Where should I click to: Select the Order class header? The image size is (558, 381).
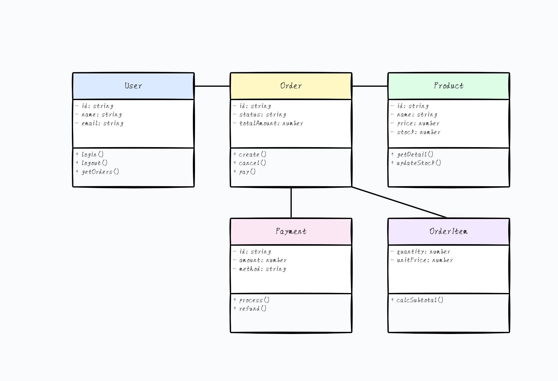[x=291, y=86]
